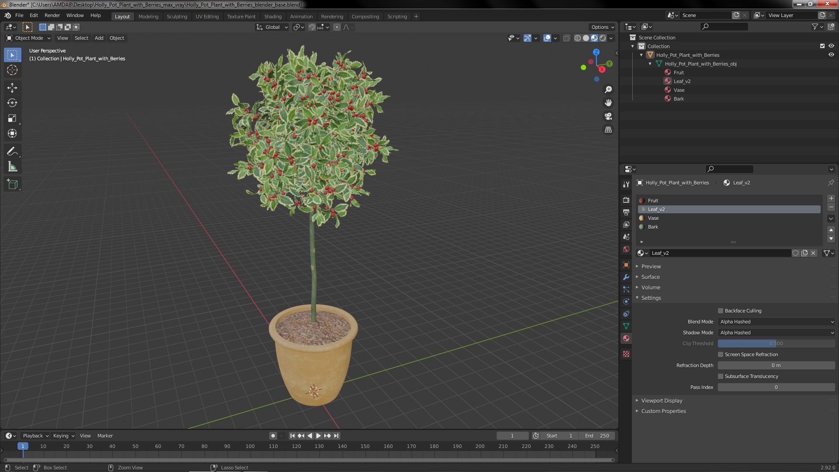Open the Tool properties tab

[626, 184]
